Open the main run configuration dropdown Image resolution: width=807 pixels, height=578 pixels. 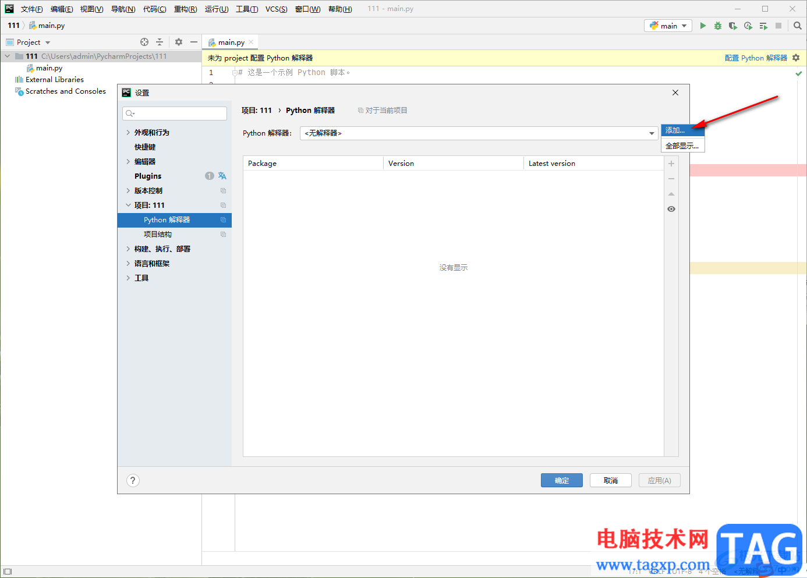click(x=668, y=26)
